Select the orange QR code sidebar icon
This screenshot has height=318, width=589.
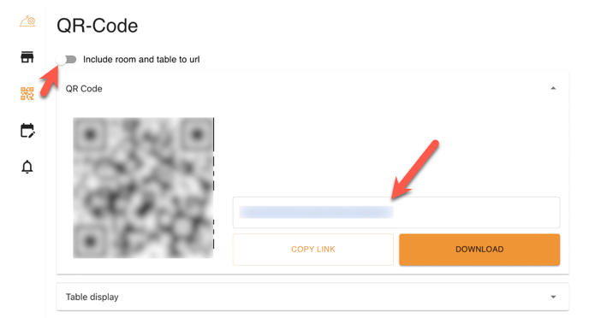(27, 93)
